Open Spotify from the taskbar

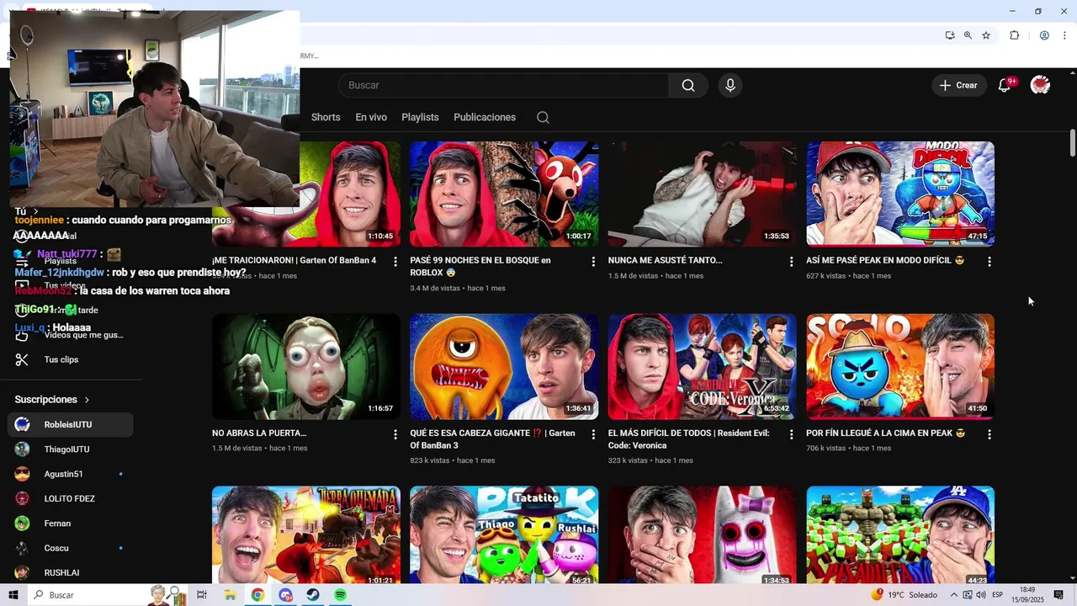340,595
